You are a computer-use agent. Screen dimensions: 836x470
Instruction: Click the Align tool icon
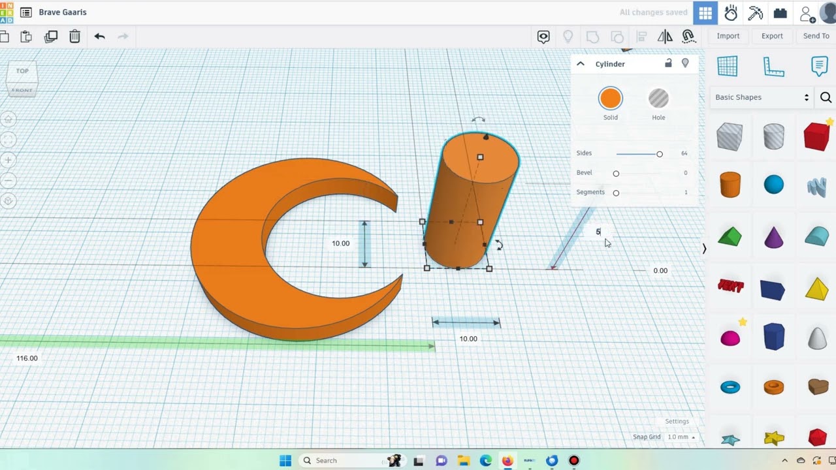(x=641, y=37)
